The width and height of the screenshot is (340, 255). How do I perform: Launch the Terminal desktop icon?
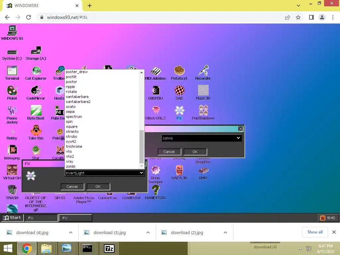(12, 71)
